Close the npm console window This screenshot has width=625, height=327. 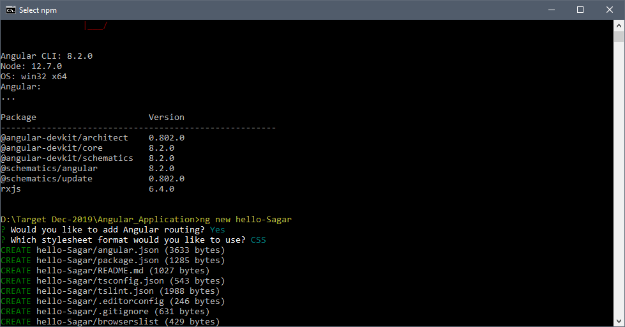pyautogui.click(x=610, y=10)
